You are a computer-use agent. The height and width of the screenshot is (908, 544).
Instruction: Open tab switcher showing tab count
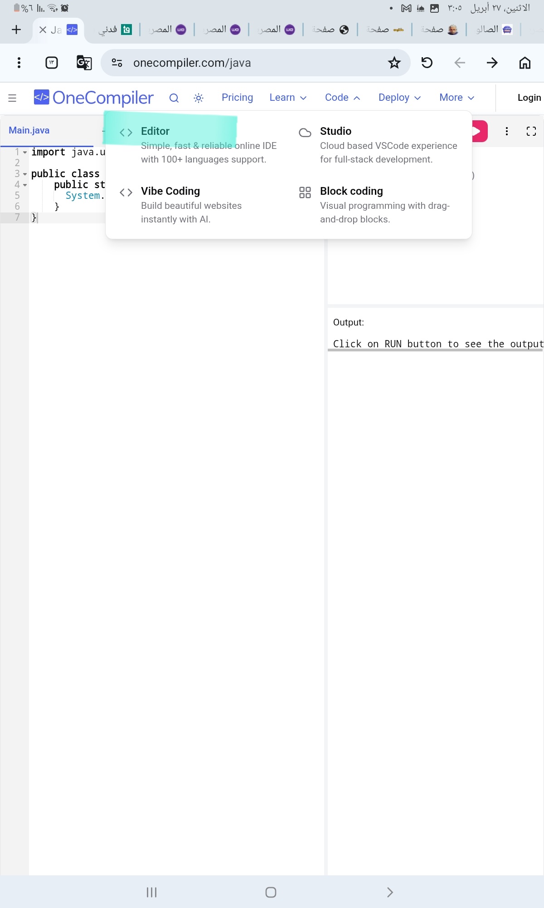click(52, 63)
